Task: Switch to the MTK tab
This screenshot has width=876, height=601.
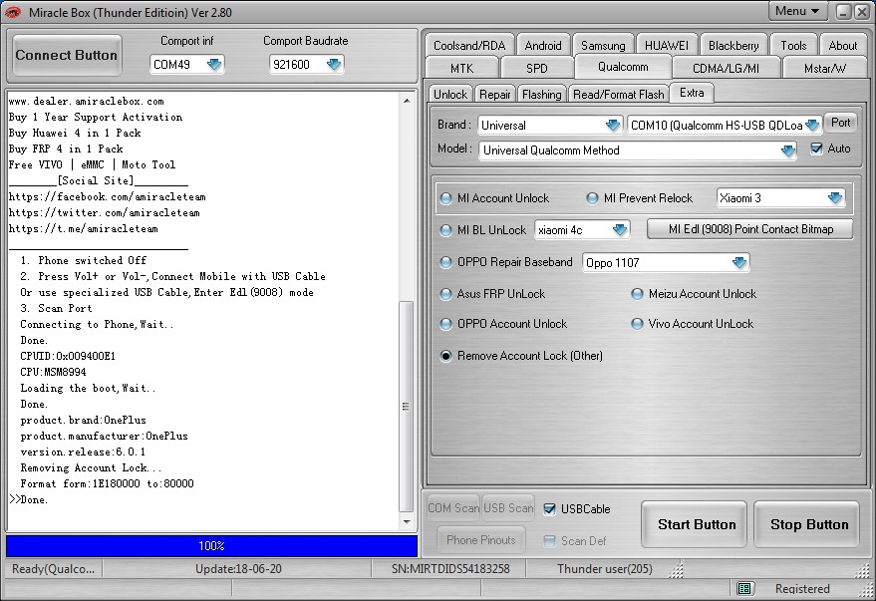Action: (x=461, y=68)
